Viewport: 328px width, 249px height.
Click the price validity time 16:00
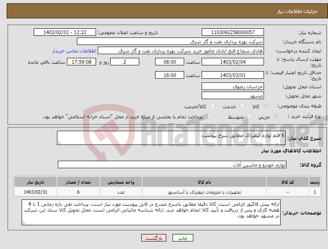click(x=170, y=75)
